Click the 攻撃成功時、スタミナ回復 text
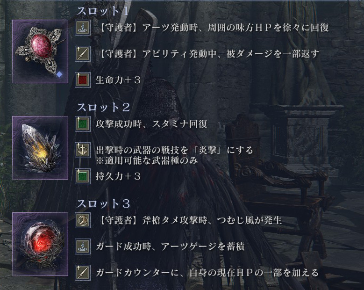The height and width of the screenshot is (290, 364). click(151, 124)
